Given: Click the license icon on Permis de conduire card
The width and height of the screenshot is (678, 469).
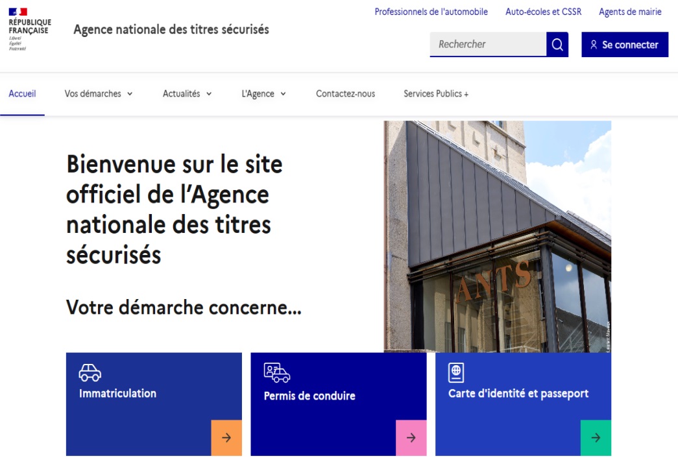Looking at the screenshot, I should [277, 372].
